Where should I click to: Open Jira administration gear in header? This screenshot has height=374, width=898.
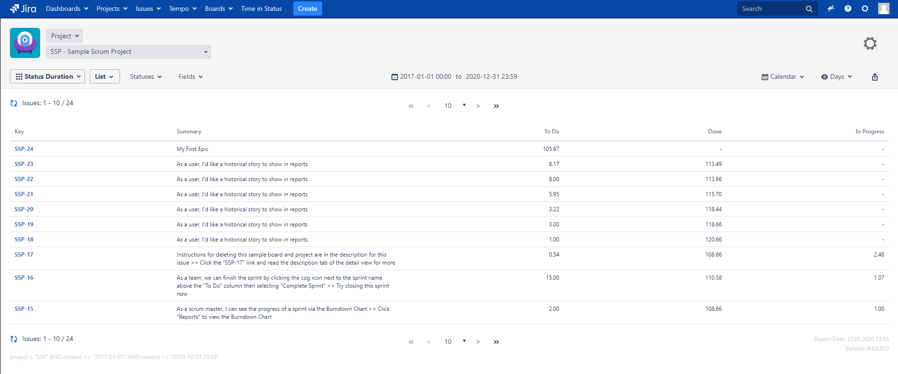point(865,8)
